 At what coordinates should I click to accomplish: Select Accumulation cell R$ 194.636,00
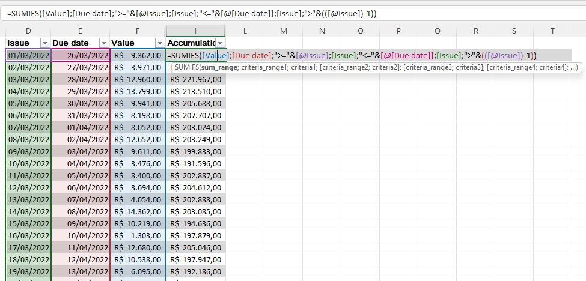pos(195,223)
